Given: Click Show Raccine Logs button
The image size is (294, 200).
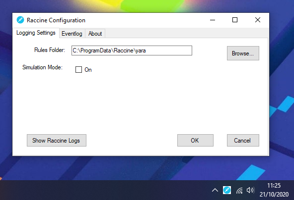Looking at the screenshot, I should (x=57, y=141).
